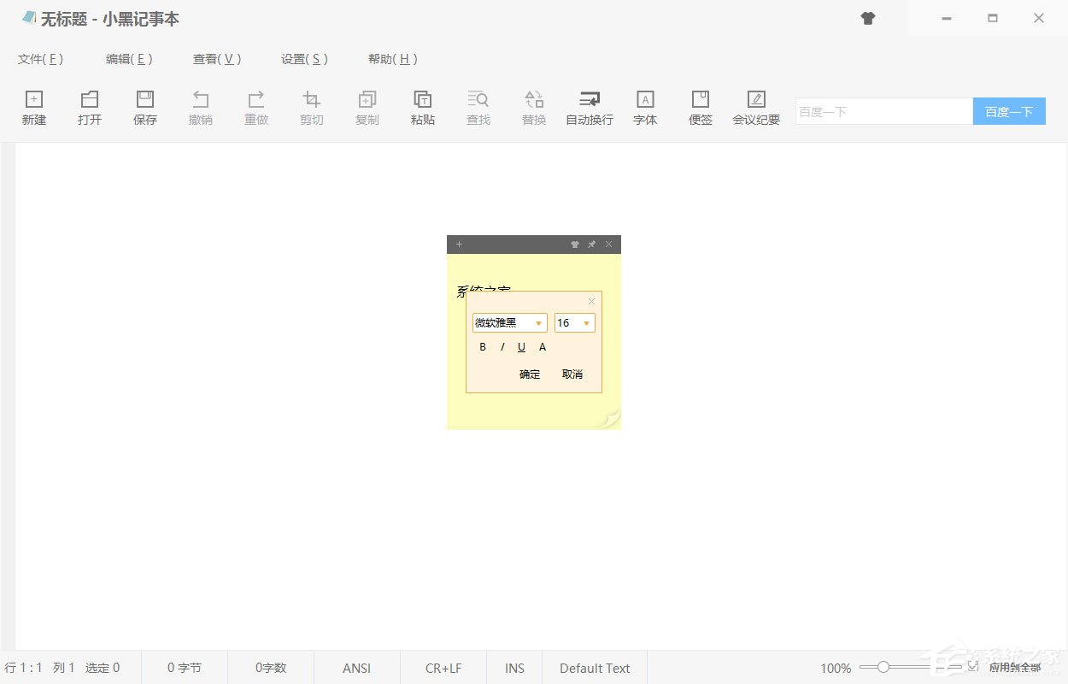
Task: Open the 编辑(E) menu
Action: click(x=129, y=59)
